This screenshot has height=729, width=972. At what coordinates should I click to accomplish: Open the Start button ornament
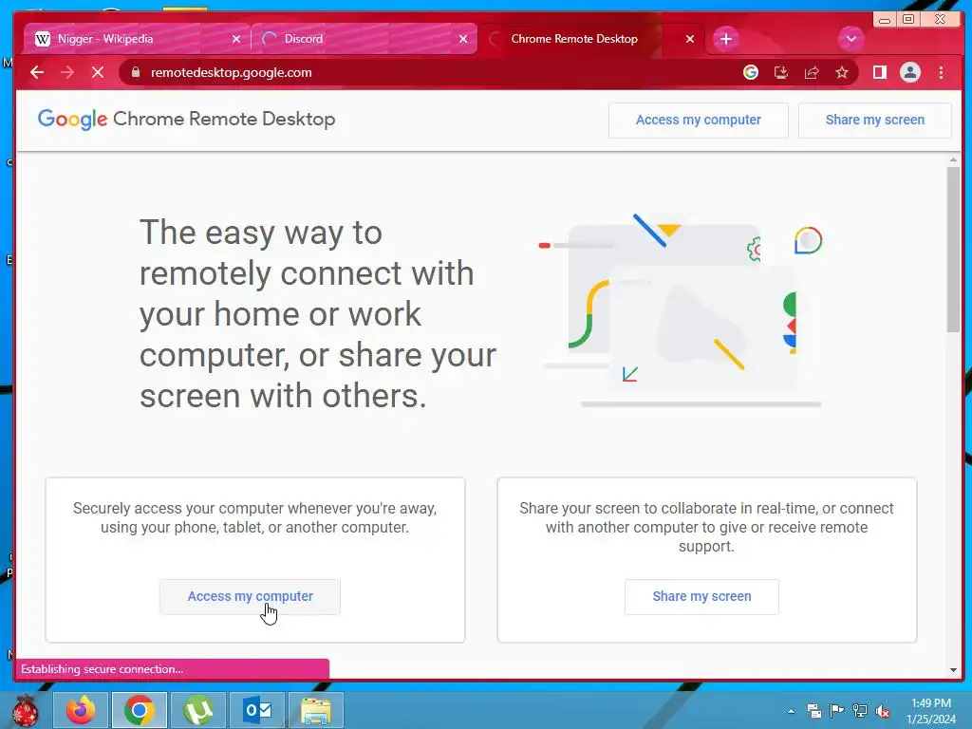tap(26, 710)
